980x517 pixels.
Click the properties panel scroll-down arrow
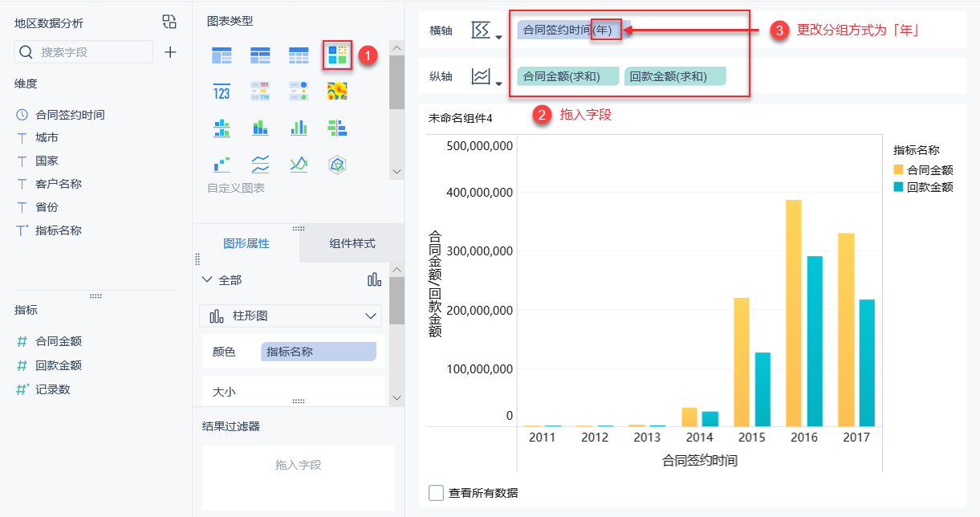pyautogui.click(x=396, y=397)
